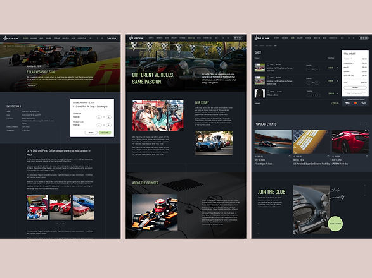The image size is (372, 278).
Task: Click the Le Pit Club logo on the About page
Action: [x=136, y=38]
